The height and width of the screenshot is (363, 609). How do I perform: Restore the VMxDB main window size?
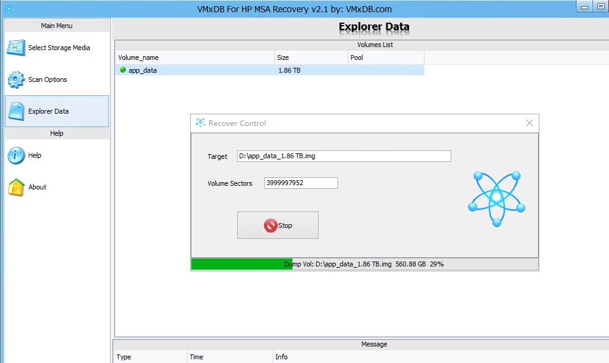601,7
